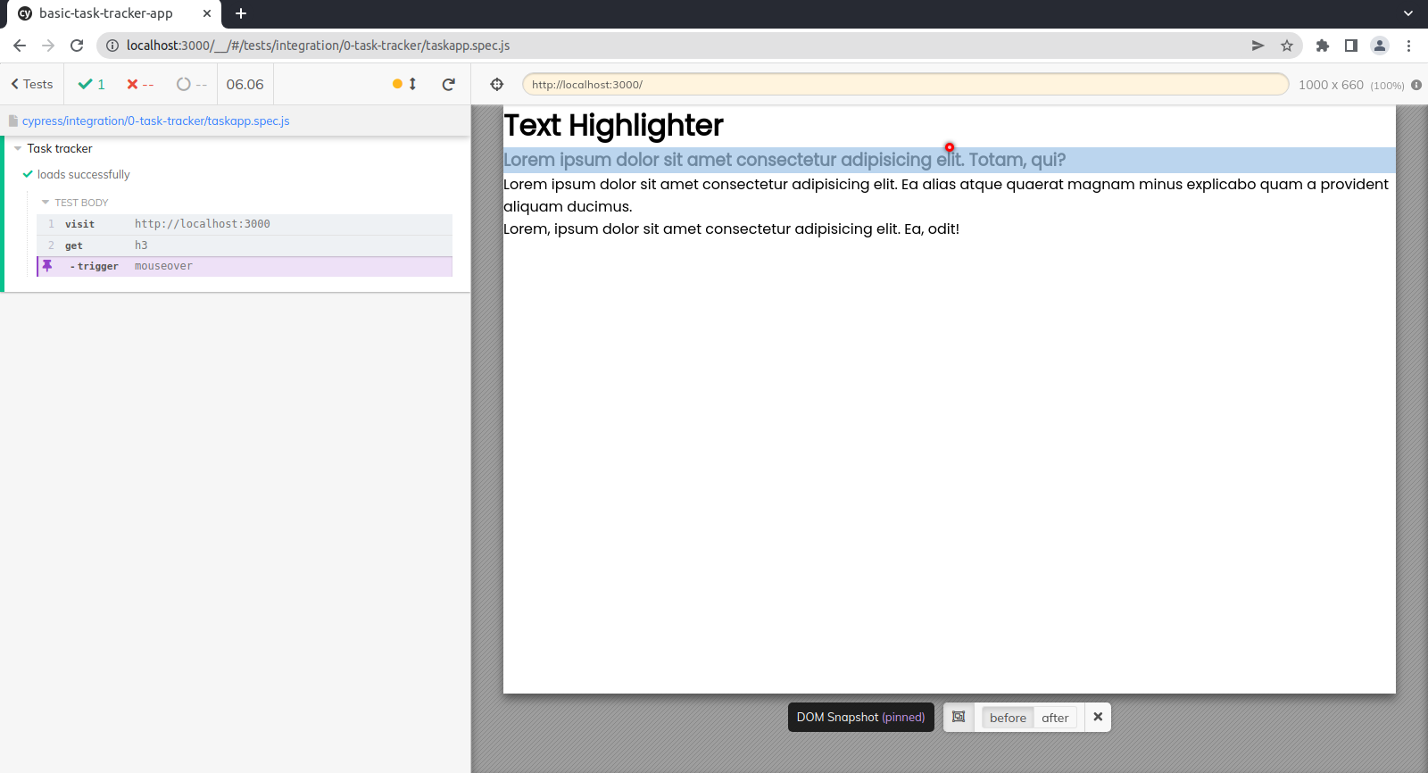1428x773 pixels.
Task: Click the pinned trigger mouseover command
Action: [245, 266]
